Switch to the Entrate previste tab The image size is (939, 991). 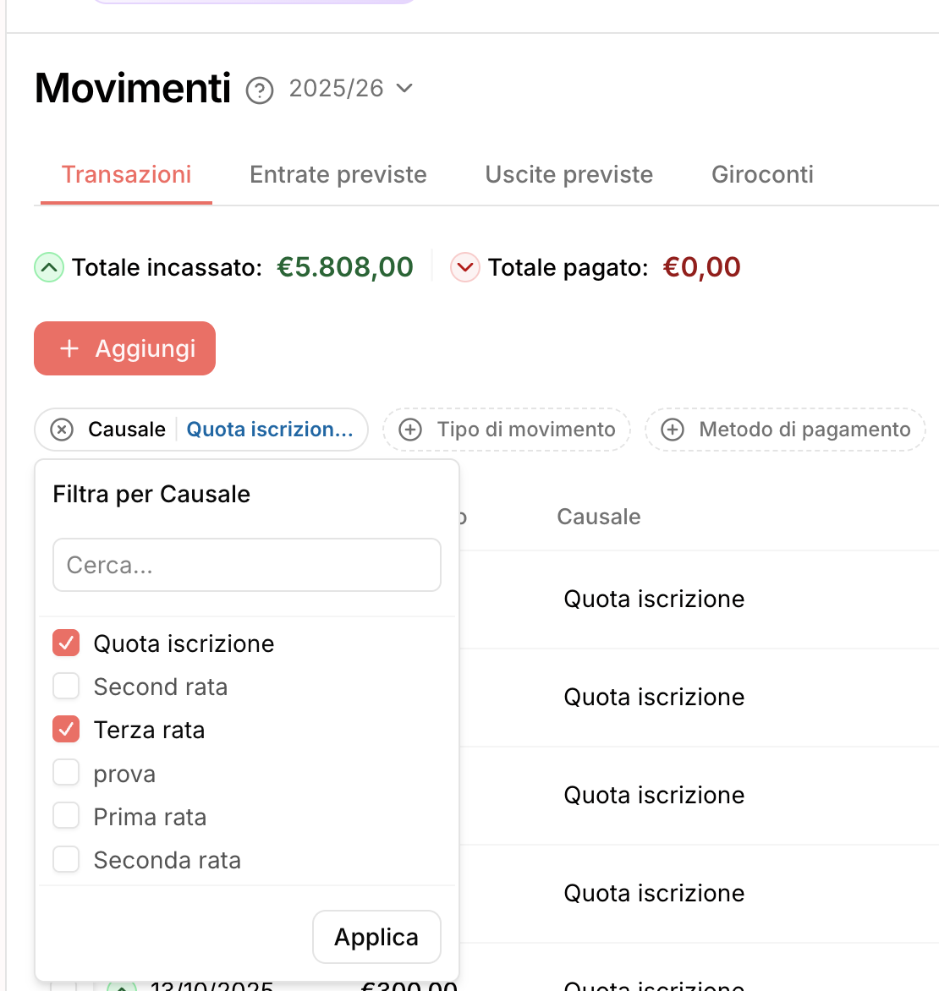coord(338,174)
